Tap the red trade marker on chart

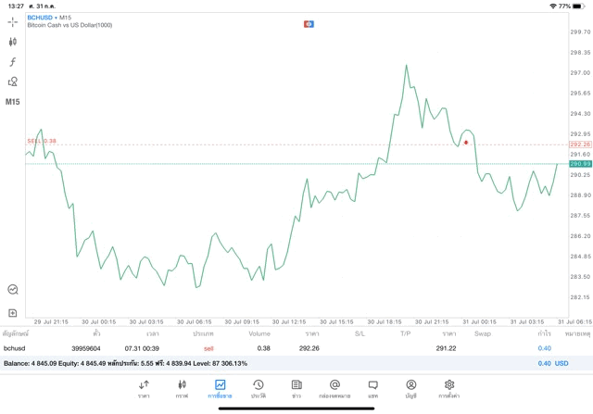tap(466, 143)
